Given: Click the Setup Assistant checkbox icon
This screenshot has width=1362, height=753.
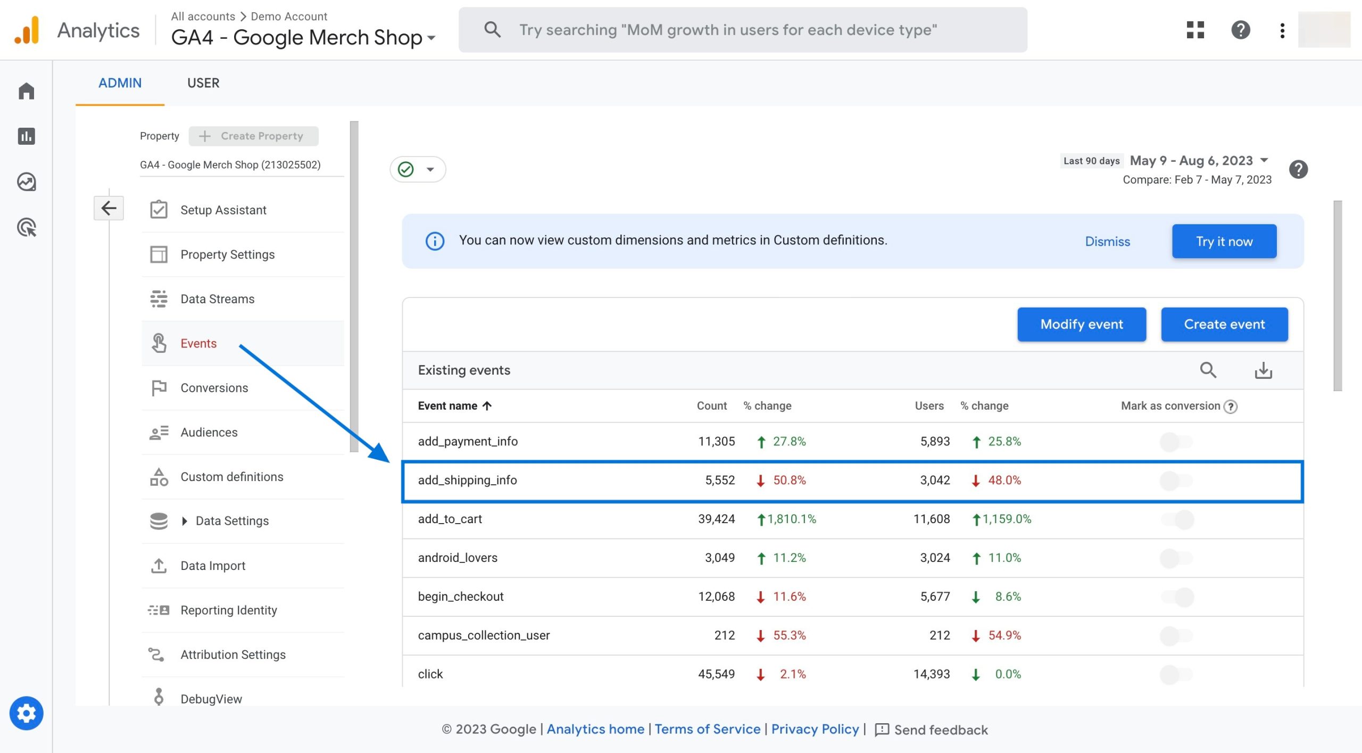Looking at the screenshot, I should (159, 210).
